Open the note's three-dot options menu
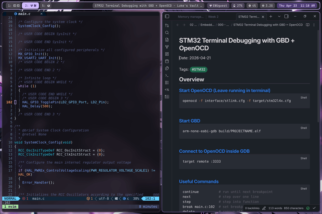This screenshot has height=214, width=322. [314, 25]
